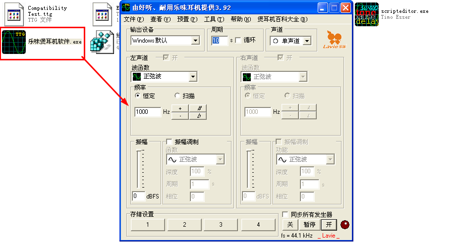
Task: Click the registry cubes file icon
Action: [102, 42]
